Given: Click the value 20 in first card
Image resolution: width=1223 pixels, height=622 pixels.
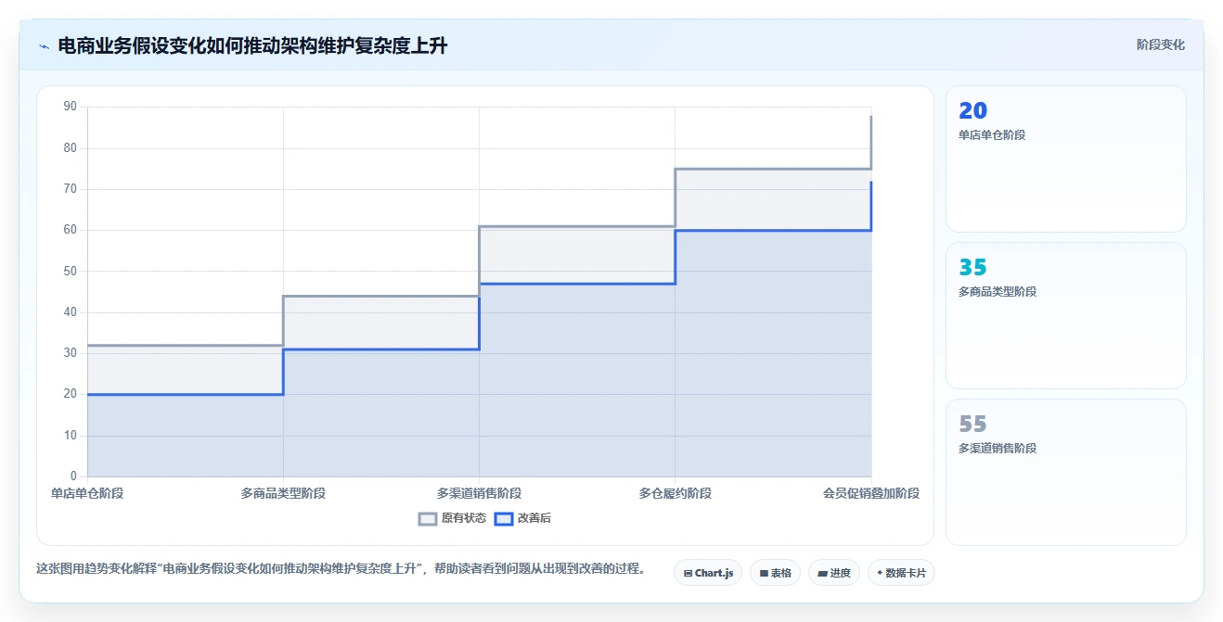Looking at the screenshot, I should [x=972, y=111].
